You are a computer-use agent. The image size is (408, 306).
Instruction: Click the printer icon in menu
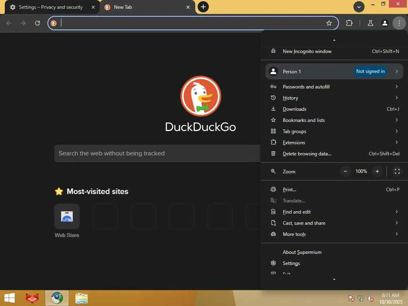(273, 189)
